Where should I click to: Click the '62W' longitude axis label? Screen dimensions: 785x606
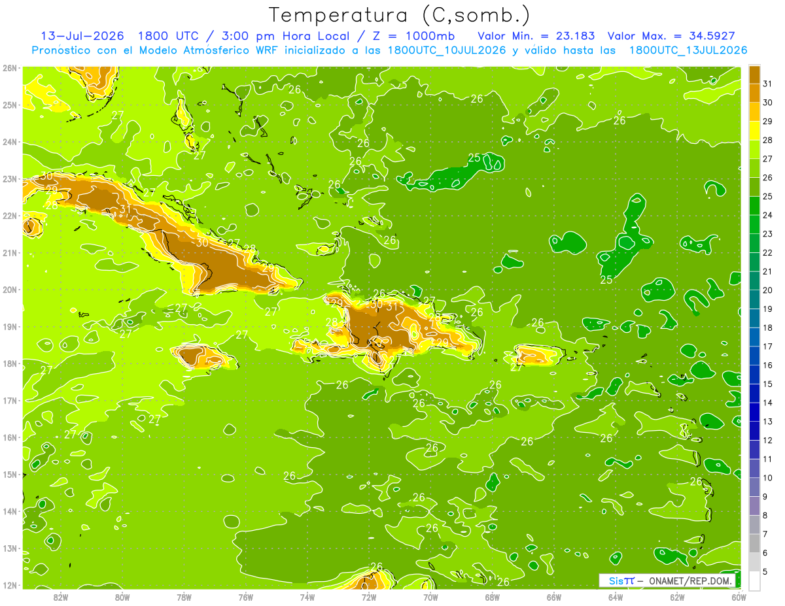pyautogui.click(x=677, y=598)
